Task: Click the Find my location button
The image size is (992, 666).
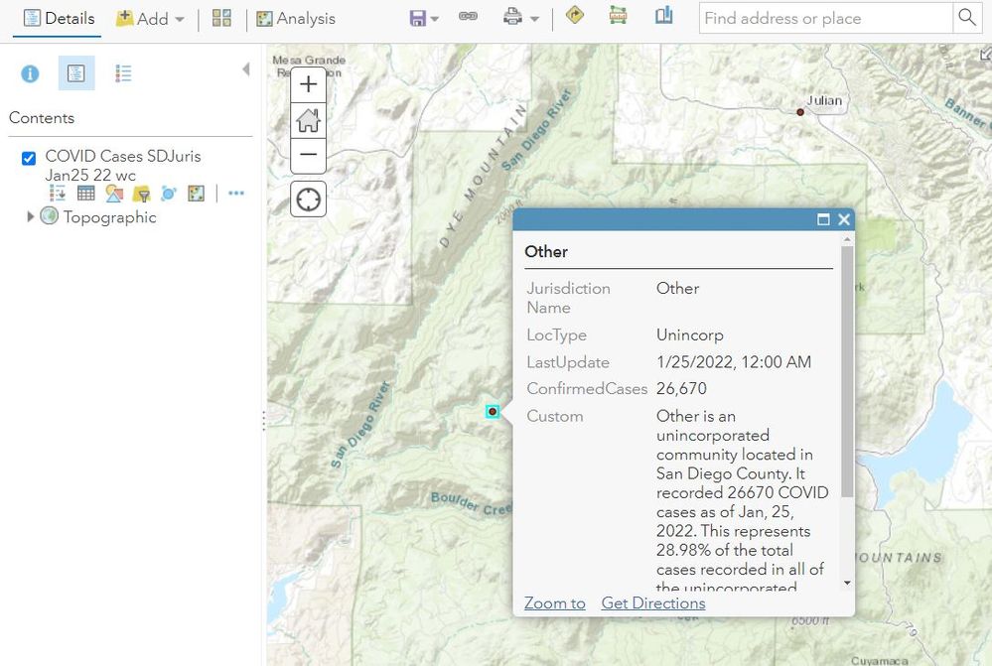Action: [x=308, y=200]
